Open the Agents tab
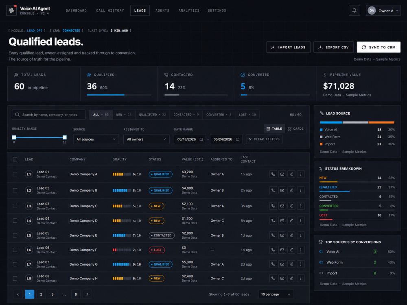 coord(162,11)
